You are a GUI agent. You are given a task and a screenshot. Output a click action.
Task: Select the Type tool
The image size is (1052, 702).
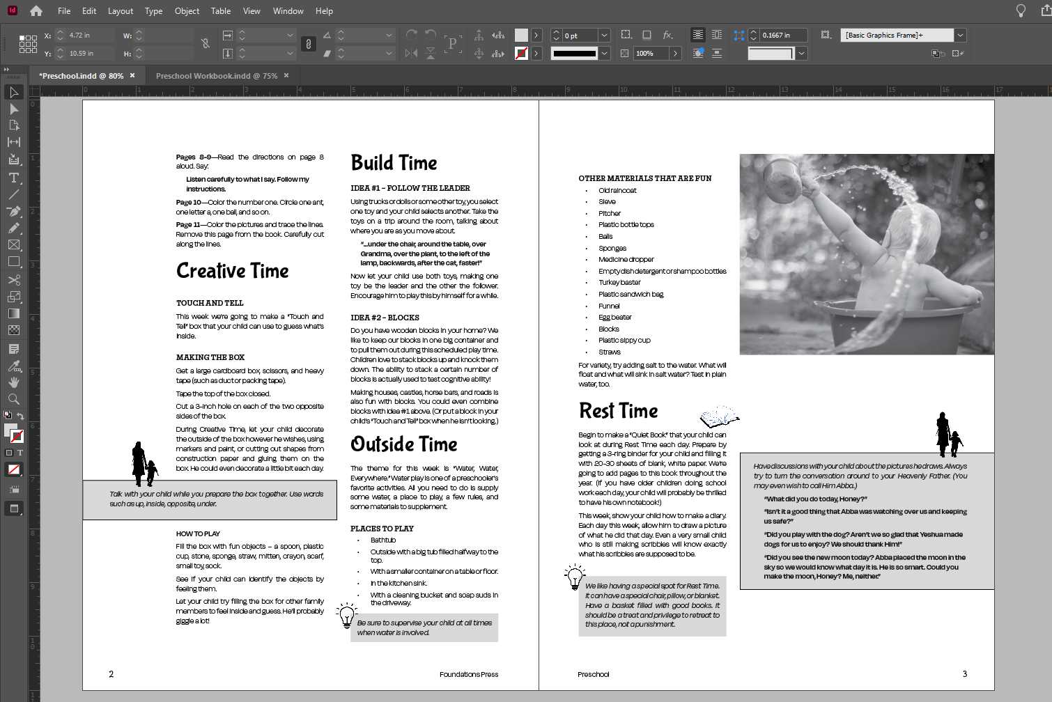pos(13,178)
